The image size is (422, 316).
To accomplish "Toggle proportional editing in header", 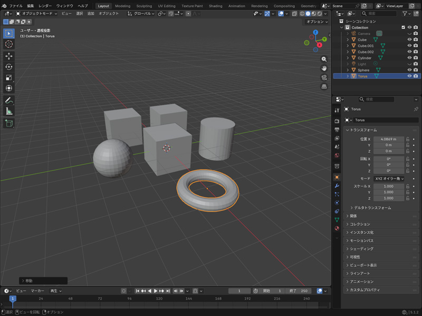I will tap(188, 14).
